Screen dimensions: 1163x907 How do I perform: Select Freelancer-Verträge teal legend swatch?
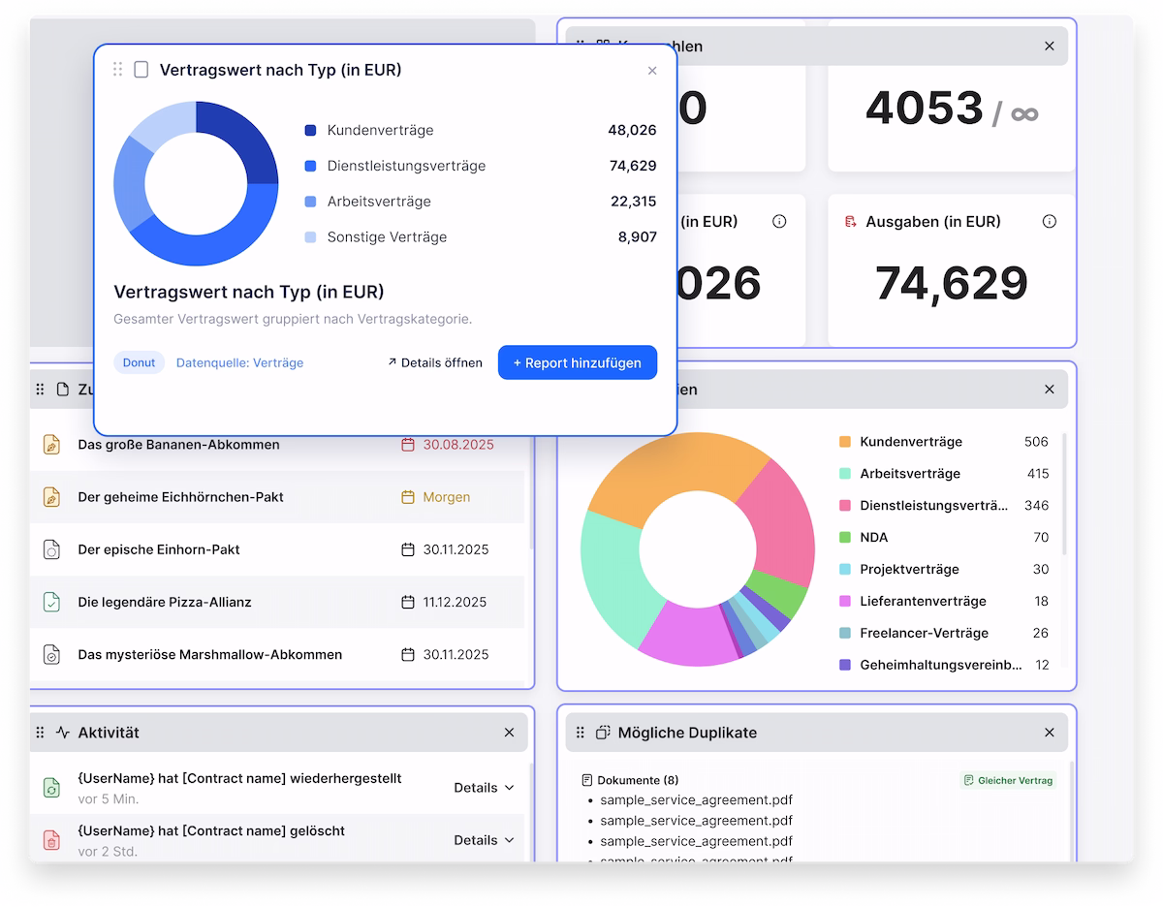pyautogui.click(x=845, y=634)
